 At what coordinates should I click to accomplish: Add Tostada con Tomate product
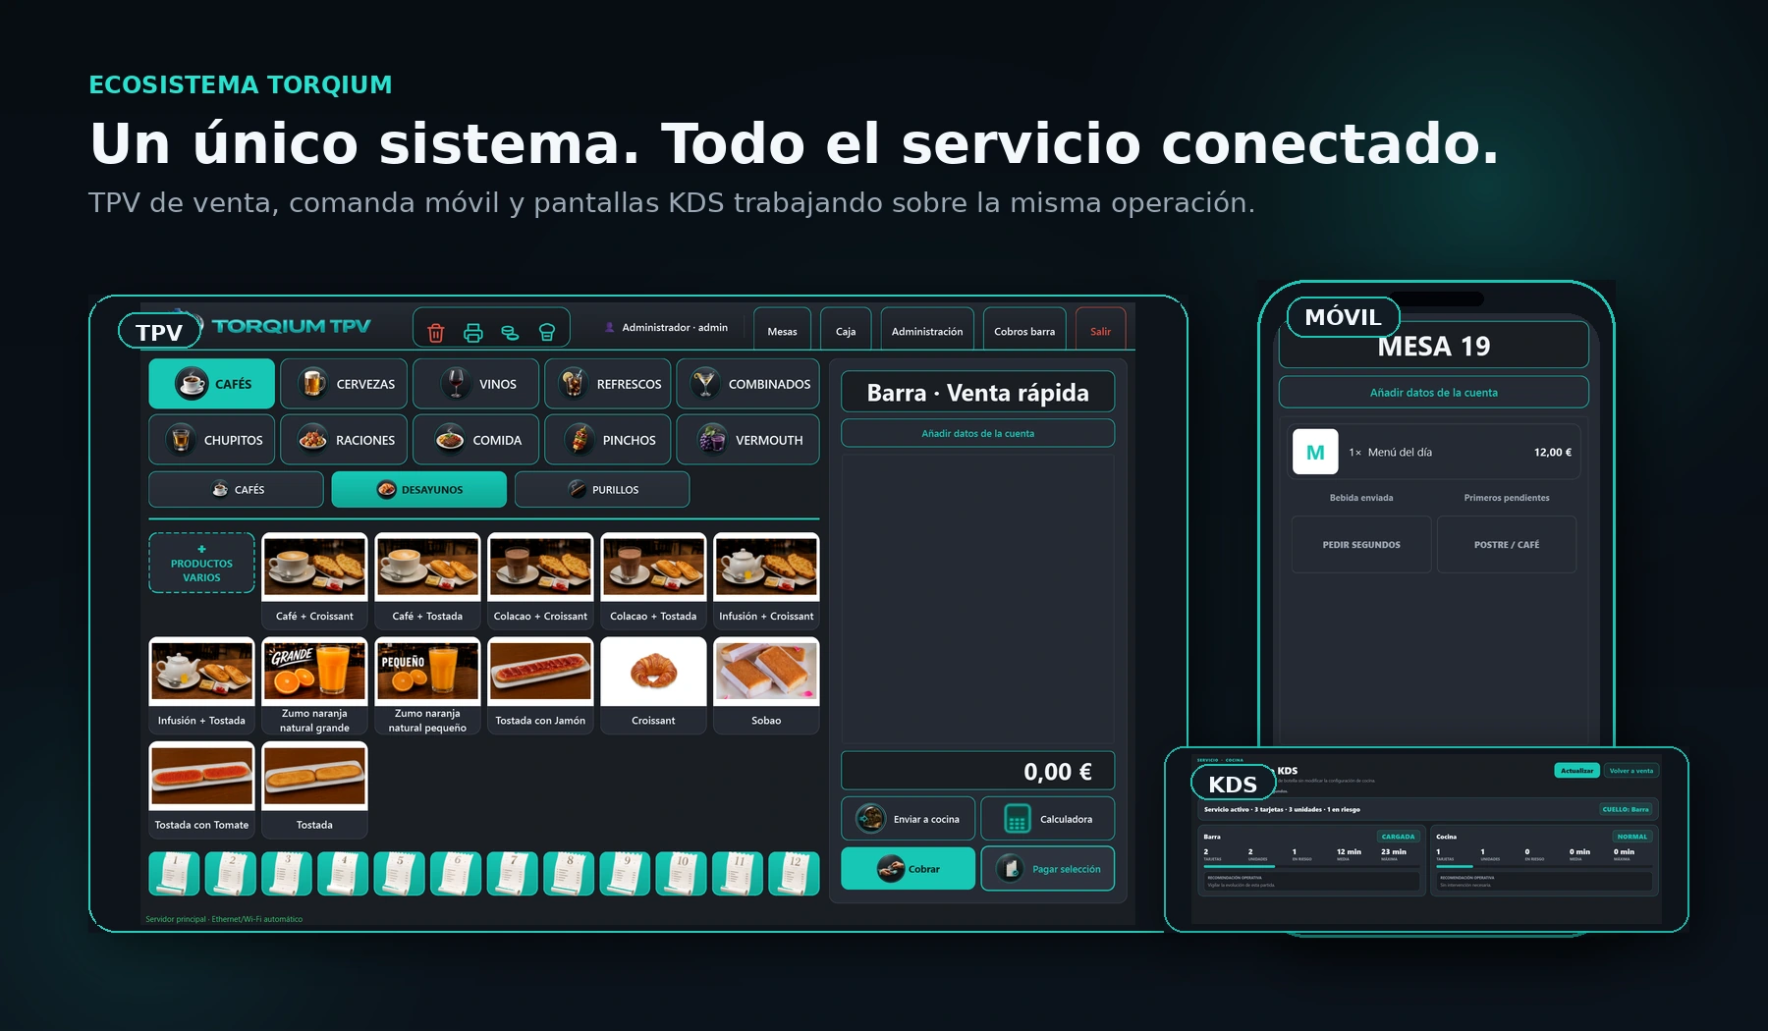201,789
